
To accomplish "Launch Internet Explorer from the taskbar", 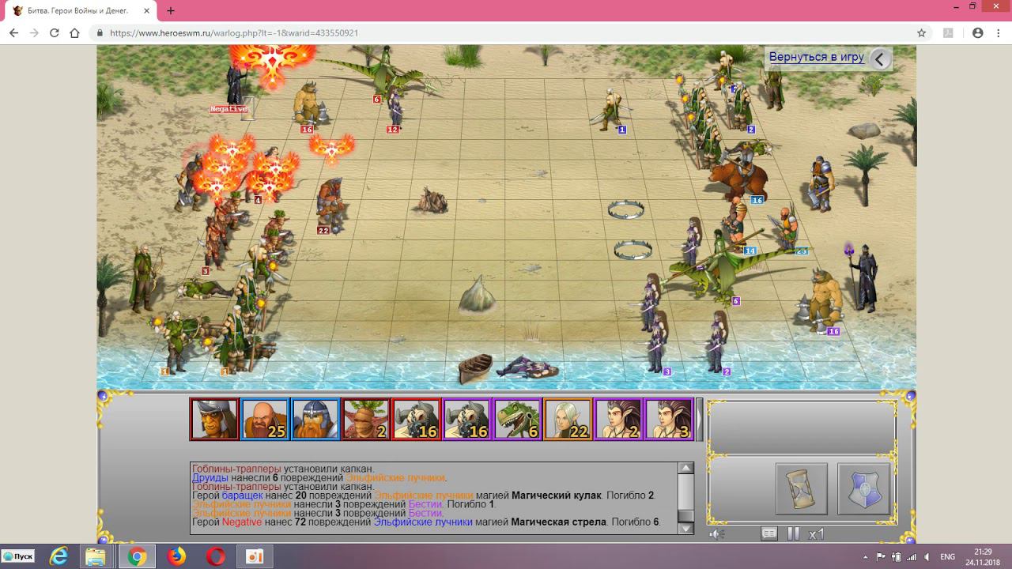I will pos(59,556).
